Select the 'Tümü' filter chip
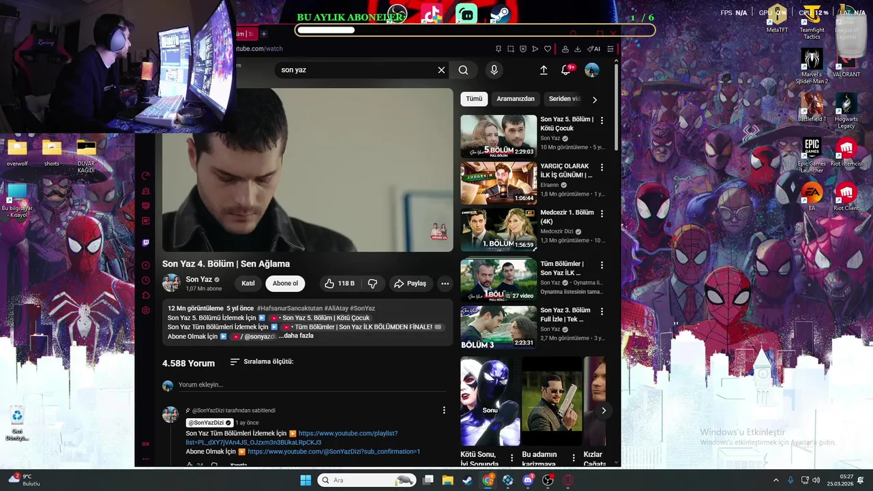 pos(474,99)
